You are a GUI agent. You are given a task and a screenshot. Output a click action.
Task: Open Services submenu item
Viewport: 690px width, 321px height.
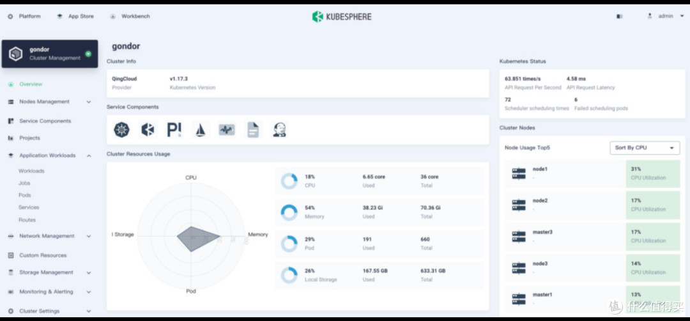[x=29, y=207]
